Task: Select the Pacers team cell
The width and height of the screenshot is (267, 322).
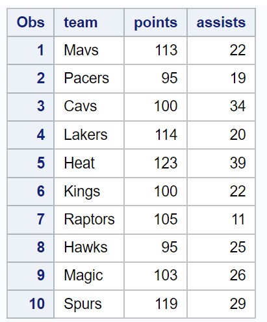Action: pos(89,79)
